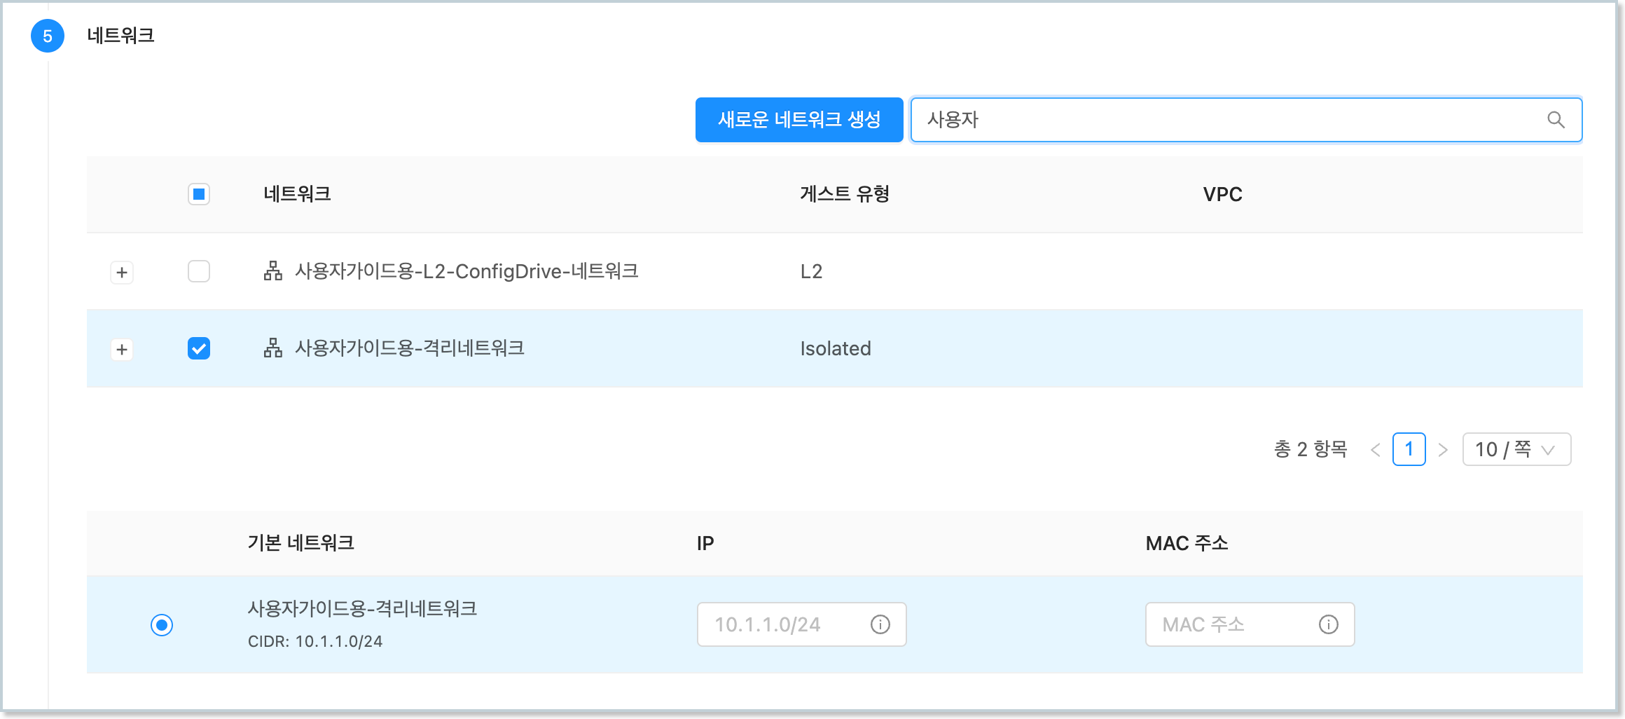Open the 10 / 쪽 page size dropdown
Image resolution: width=1625 pixels, height=719 pixels.
(1516, 449)
